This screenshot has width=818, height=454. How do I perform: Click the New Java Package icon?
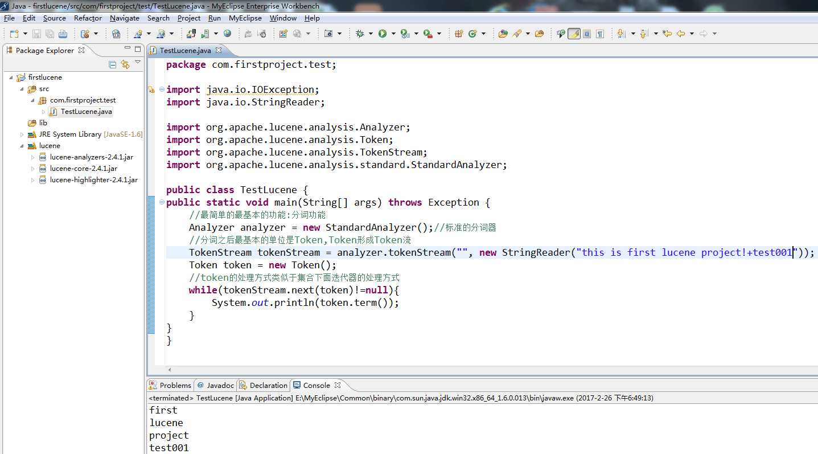(459, 34)
